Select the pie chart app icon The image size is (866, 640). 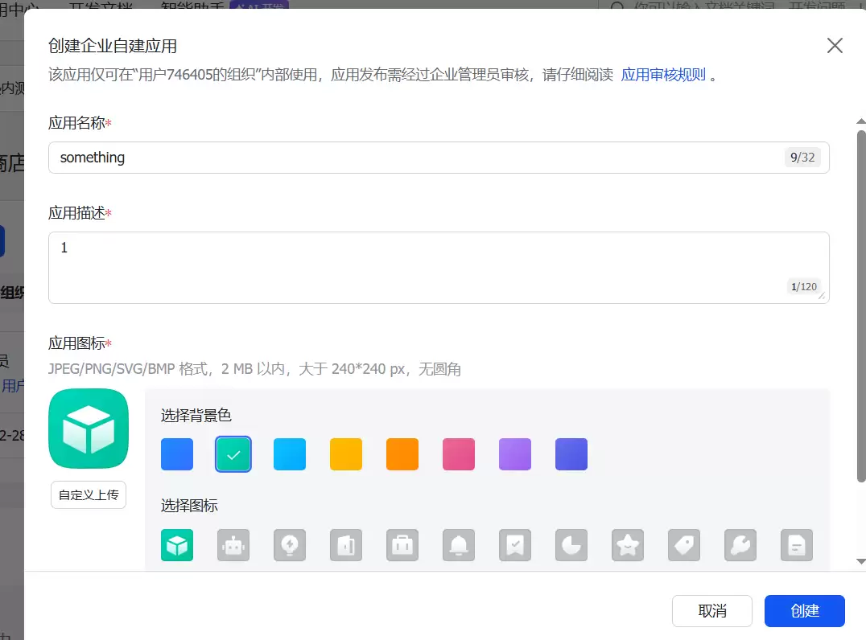tap(571, 545)
